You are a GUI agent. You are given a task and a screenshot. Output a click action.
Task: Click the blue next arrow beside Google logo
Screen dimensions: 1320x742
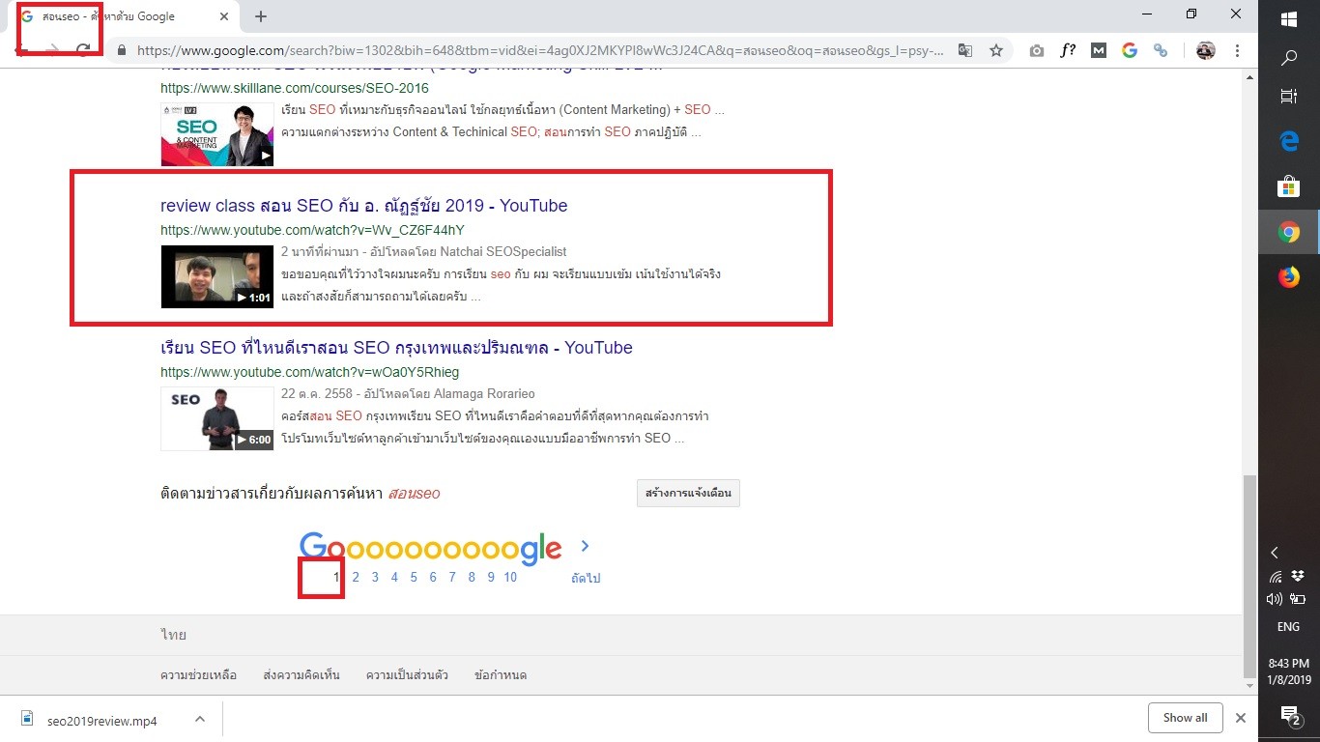(x=585, y=546)
